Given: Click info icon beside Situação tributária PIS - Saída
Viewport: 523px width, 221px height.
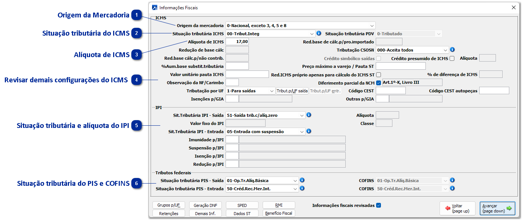Looking at the screenshot, I should pos(302,180).
